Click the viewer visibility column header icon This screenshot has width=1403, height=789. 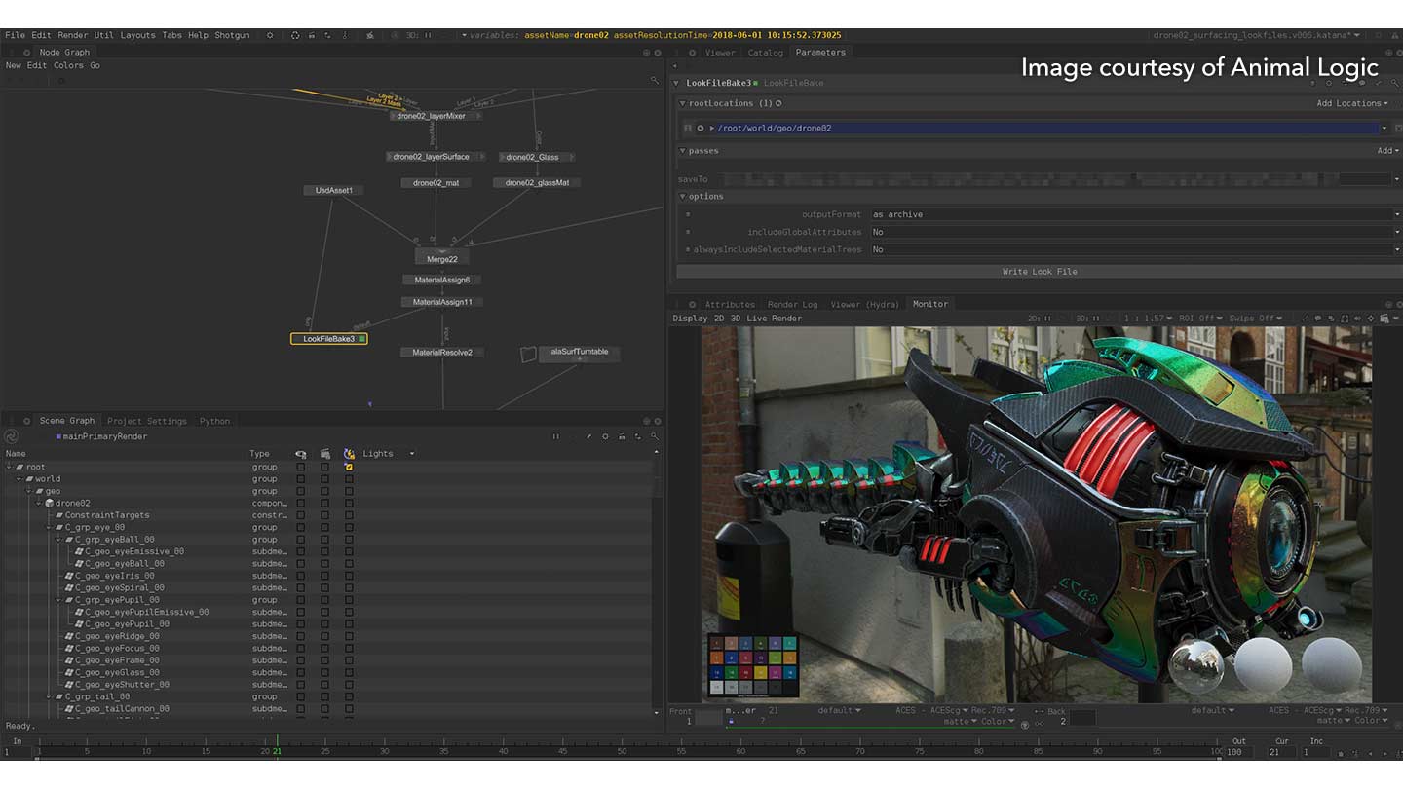[301, 454]
